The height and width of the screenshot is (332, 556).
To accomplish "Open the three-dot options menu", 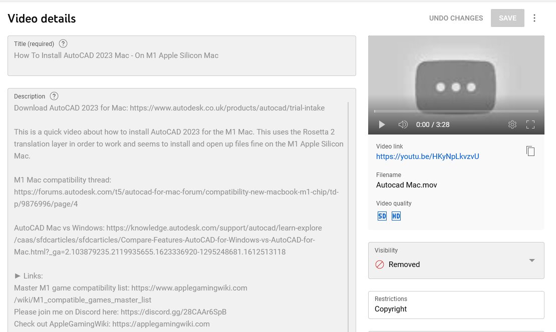I will 534,18.
